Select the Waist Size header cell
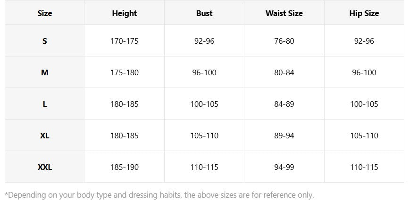409x200 pixels. [284, 13]
